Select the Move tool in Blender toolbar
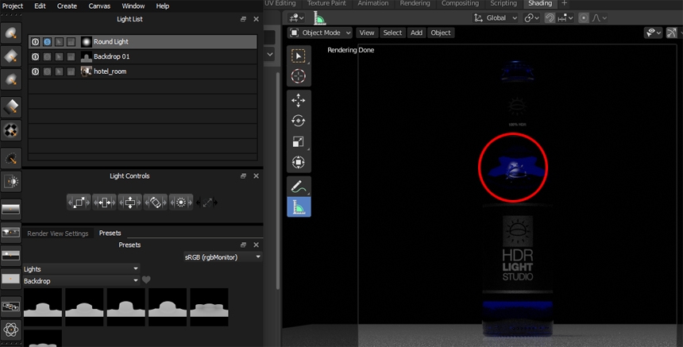This screenshot has width=683, height=347. tap(299, 101)
